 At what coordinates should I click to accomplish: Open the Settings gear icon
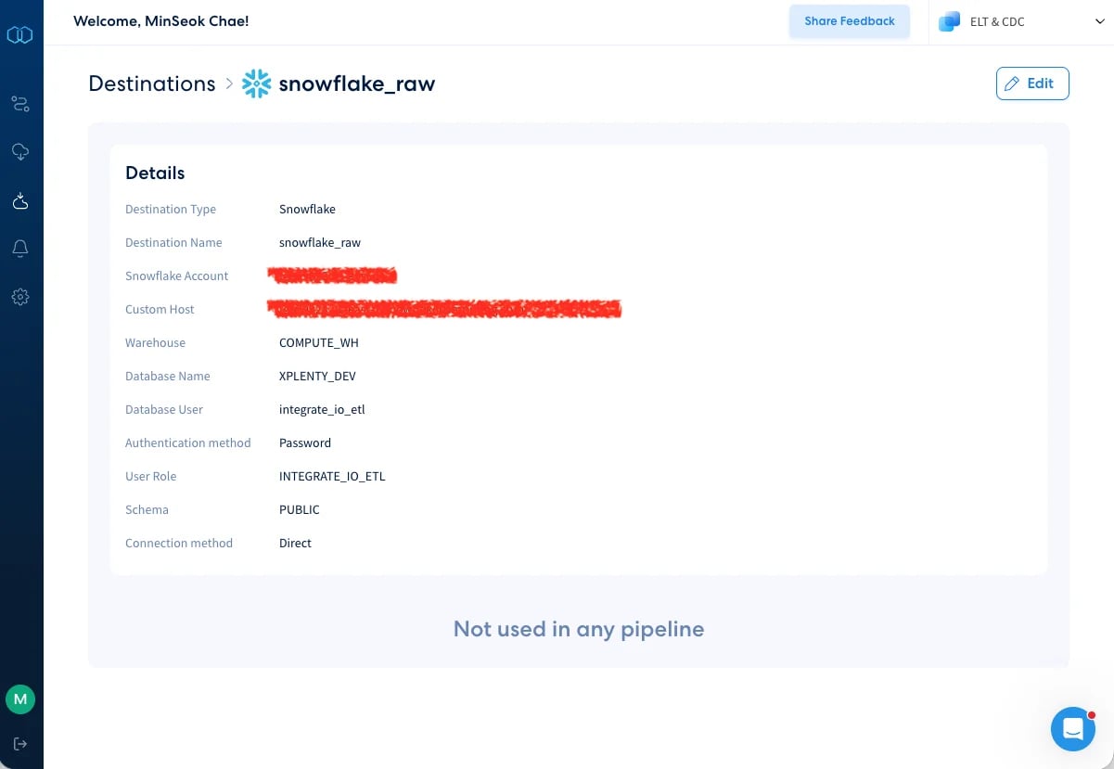pyautogui.click(x=20, y=297)
